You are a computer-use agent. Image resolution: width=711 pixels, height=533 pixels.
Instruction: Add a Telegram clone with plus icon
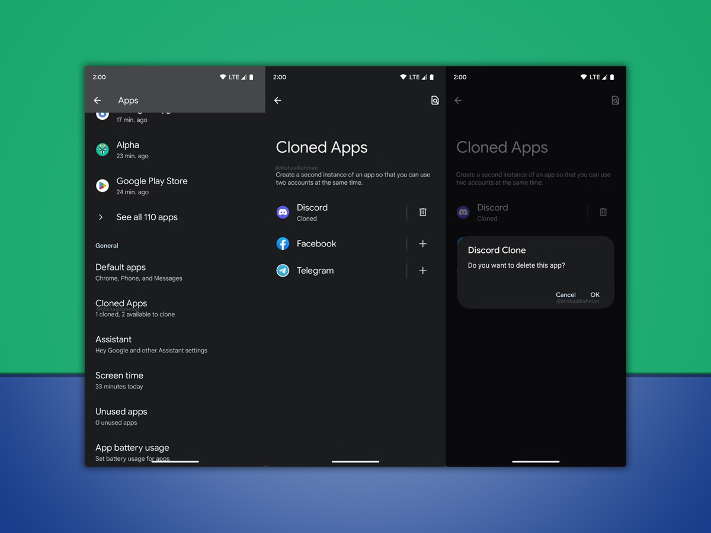coord(423,271)
